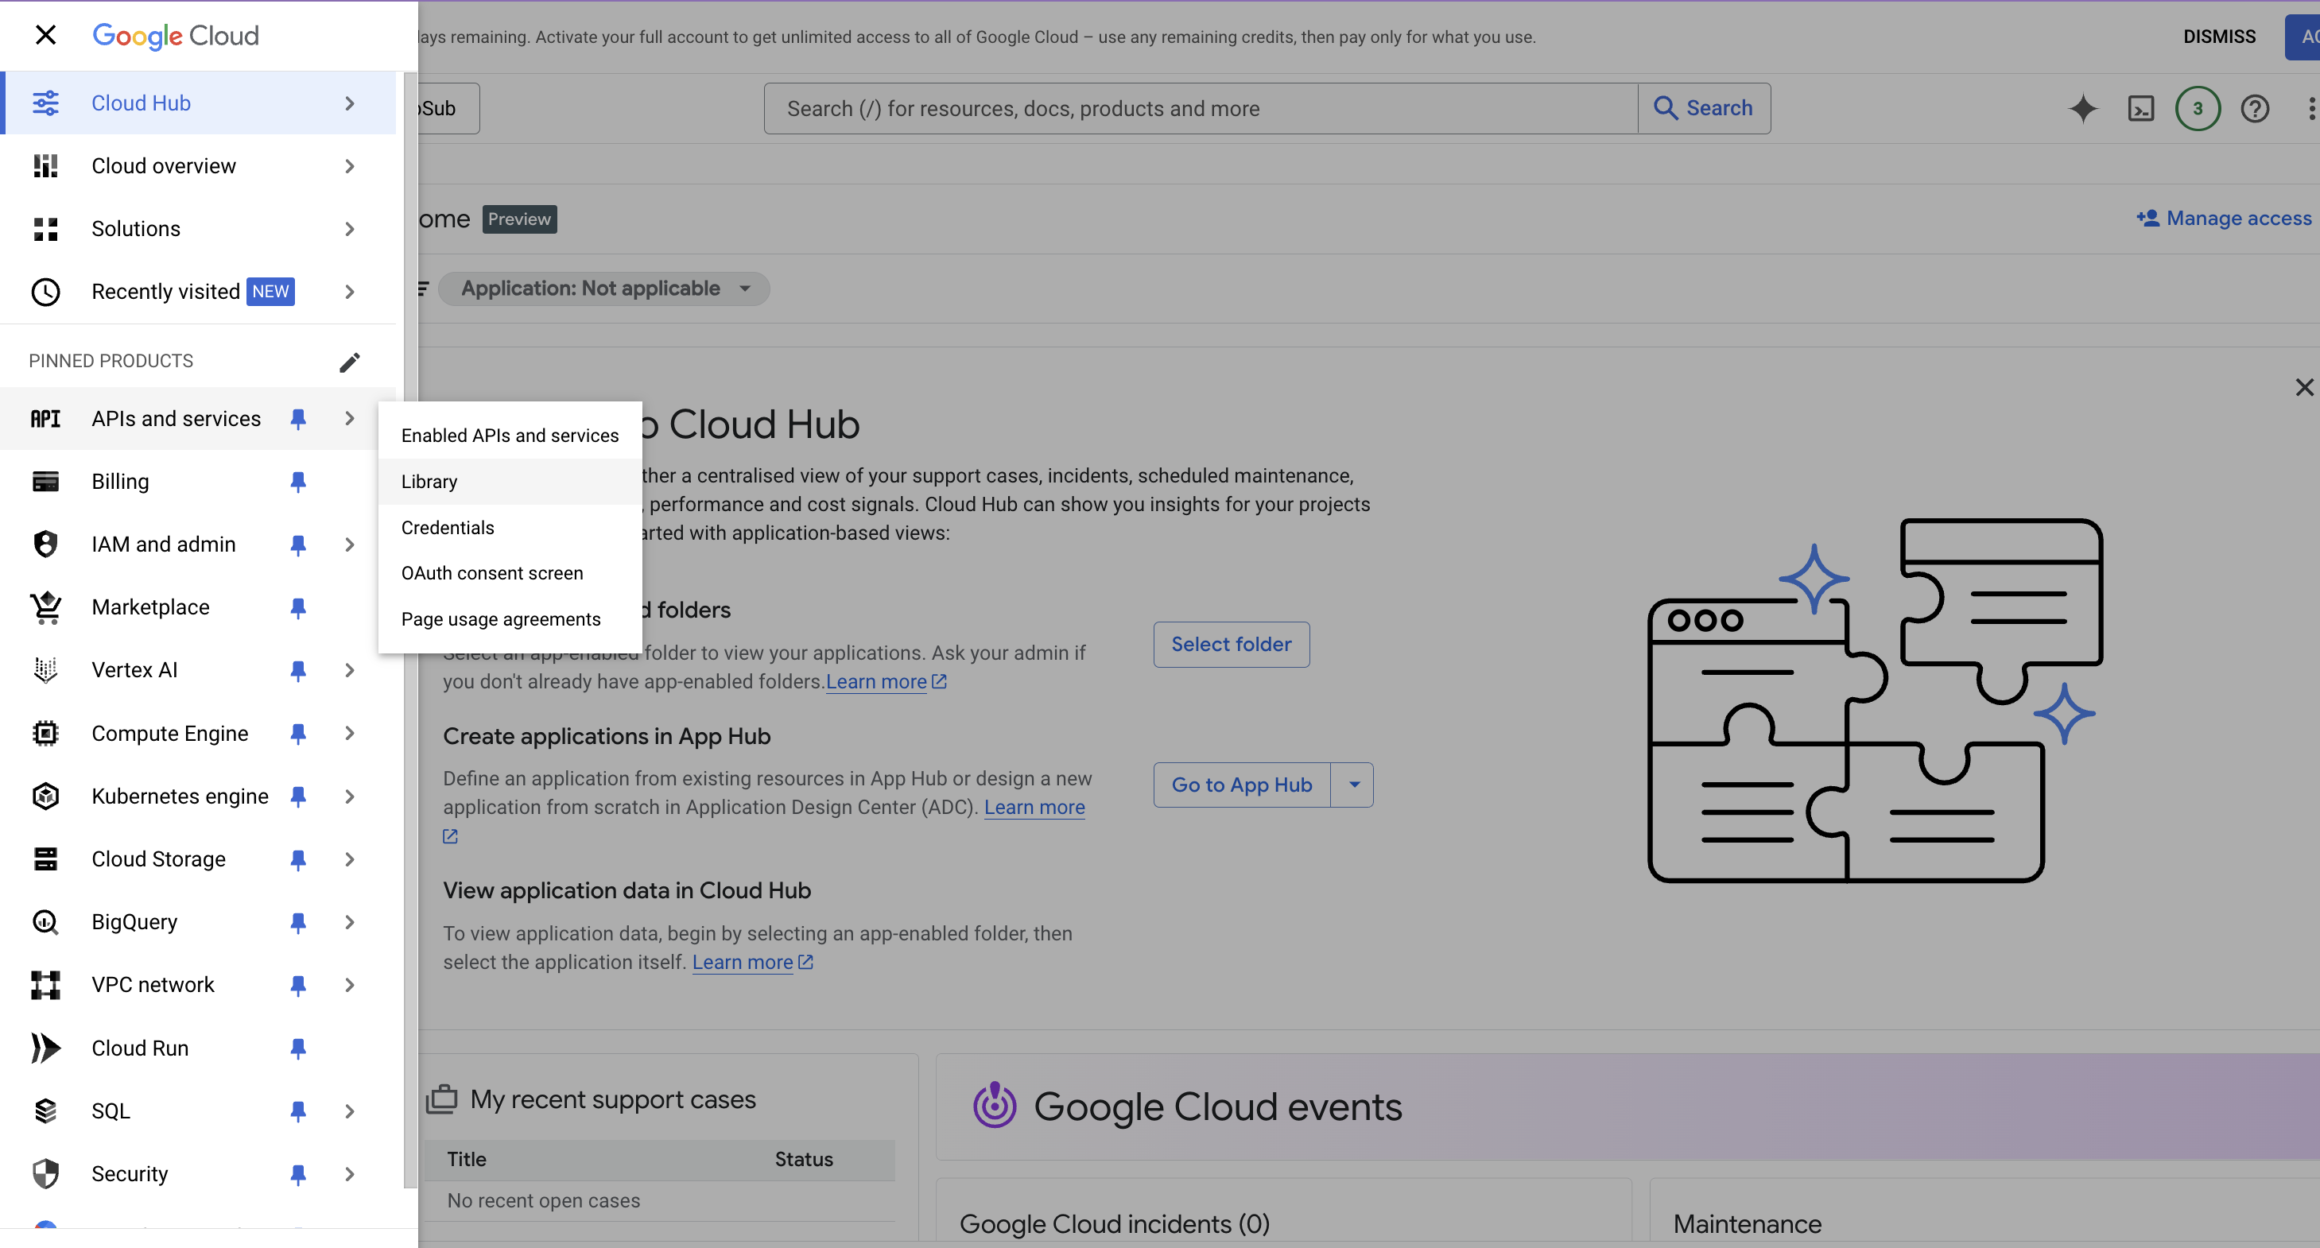The image size is (2320, 1248).
Task: Open the Gemini assistant spark icon
Action: point(2083,108)
